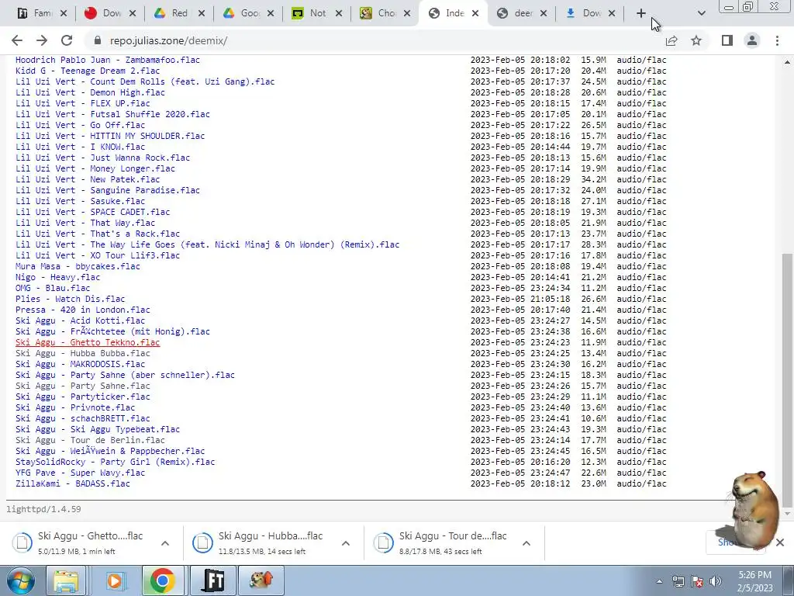This screenshot has height=596, width=794.
Task: Switch to the 'Cho' tab
Action: [380, 14]
